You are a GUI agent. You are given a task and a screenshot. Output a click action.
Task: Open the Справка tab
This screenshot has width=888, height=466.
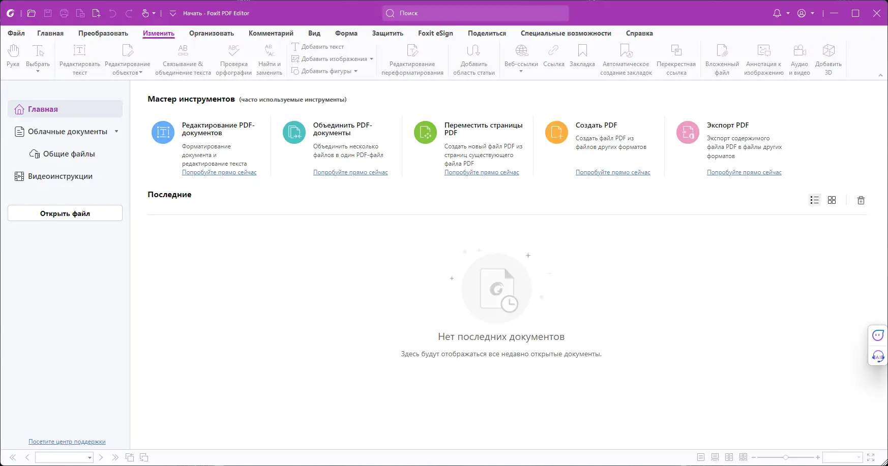(639, 33)
